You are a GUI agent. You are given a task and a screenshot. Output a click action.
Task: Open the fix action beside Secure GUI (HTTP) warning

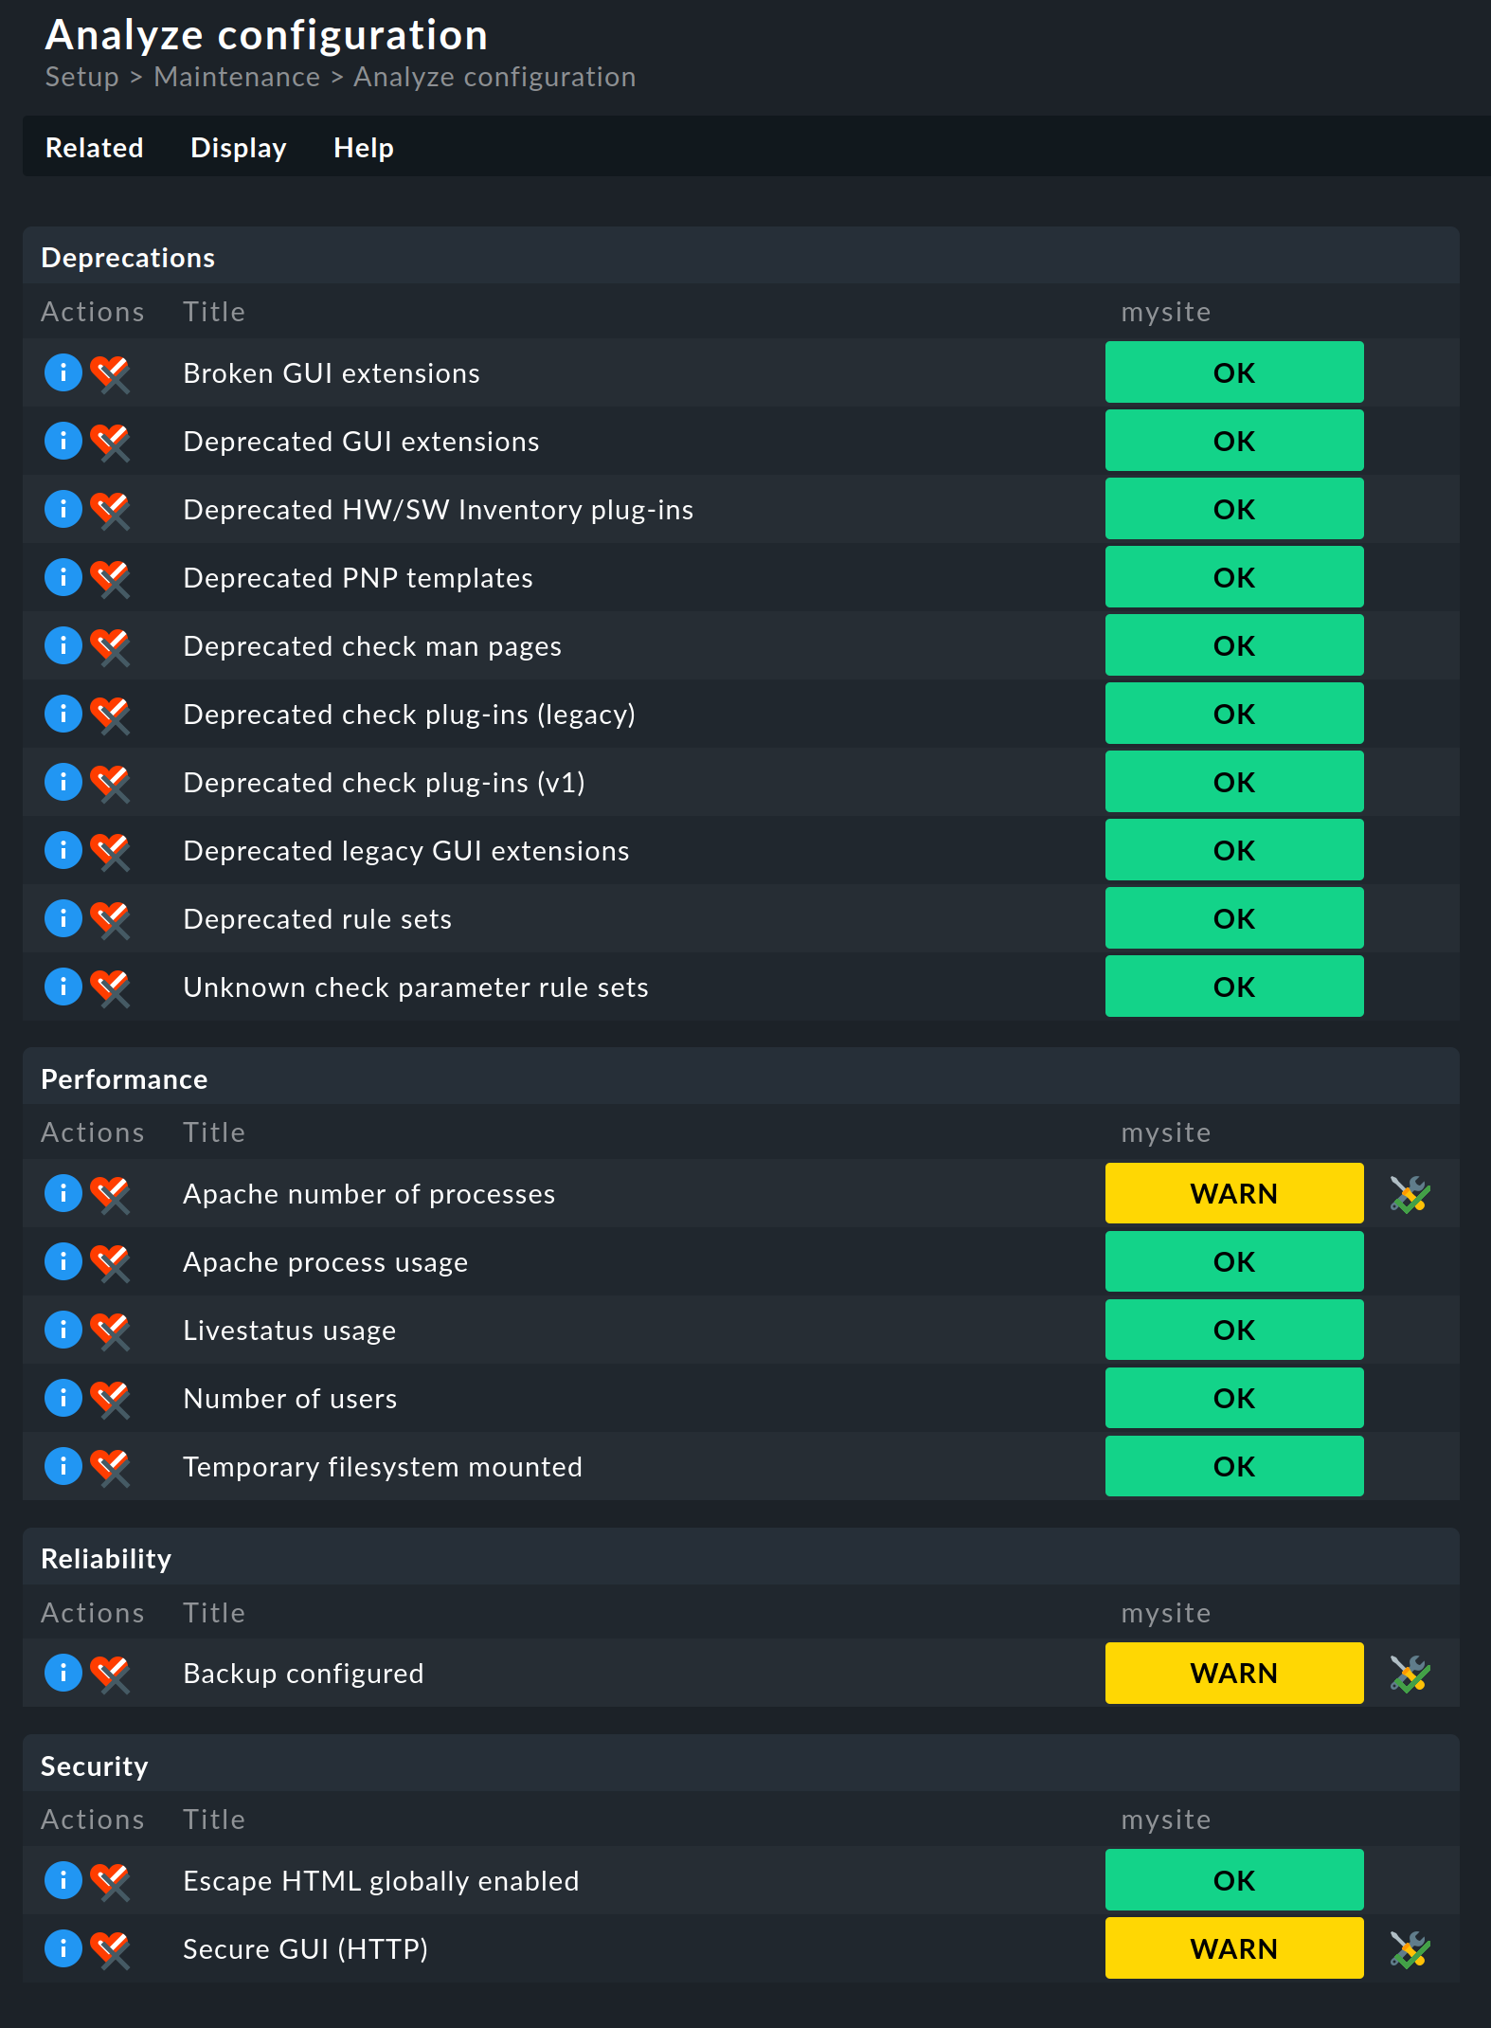[x=1409, y=1948]
